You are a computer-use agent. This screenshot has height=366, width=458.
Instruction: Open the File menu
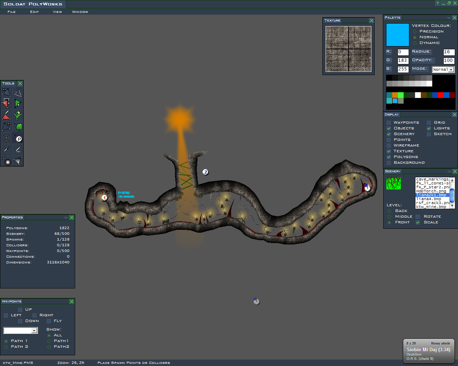tap(11, 12)
